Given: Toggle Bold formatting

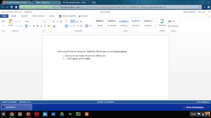Looking at the screenshot, I should 26,26.
